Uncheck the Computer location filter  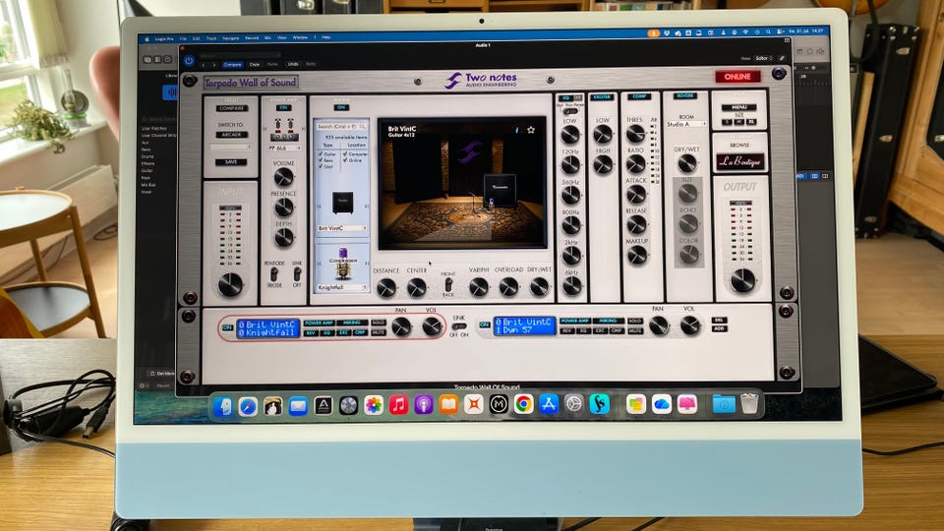coord(345,154)
